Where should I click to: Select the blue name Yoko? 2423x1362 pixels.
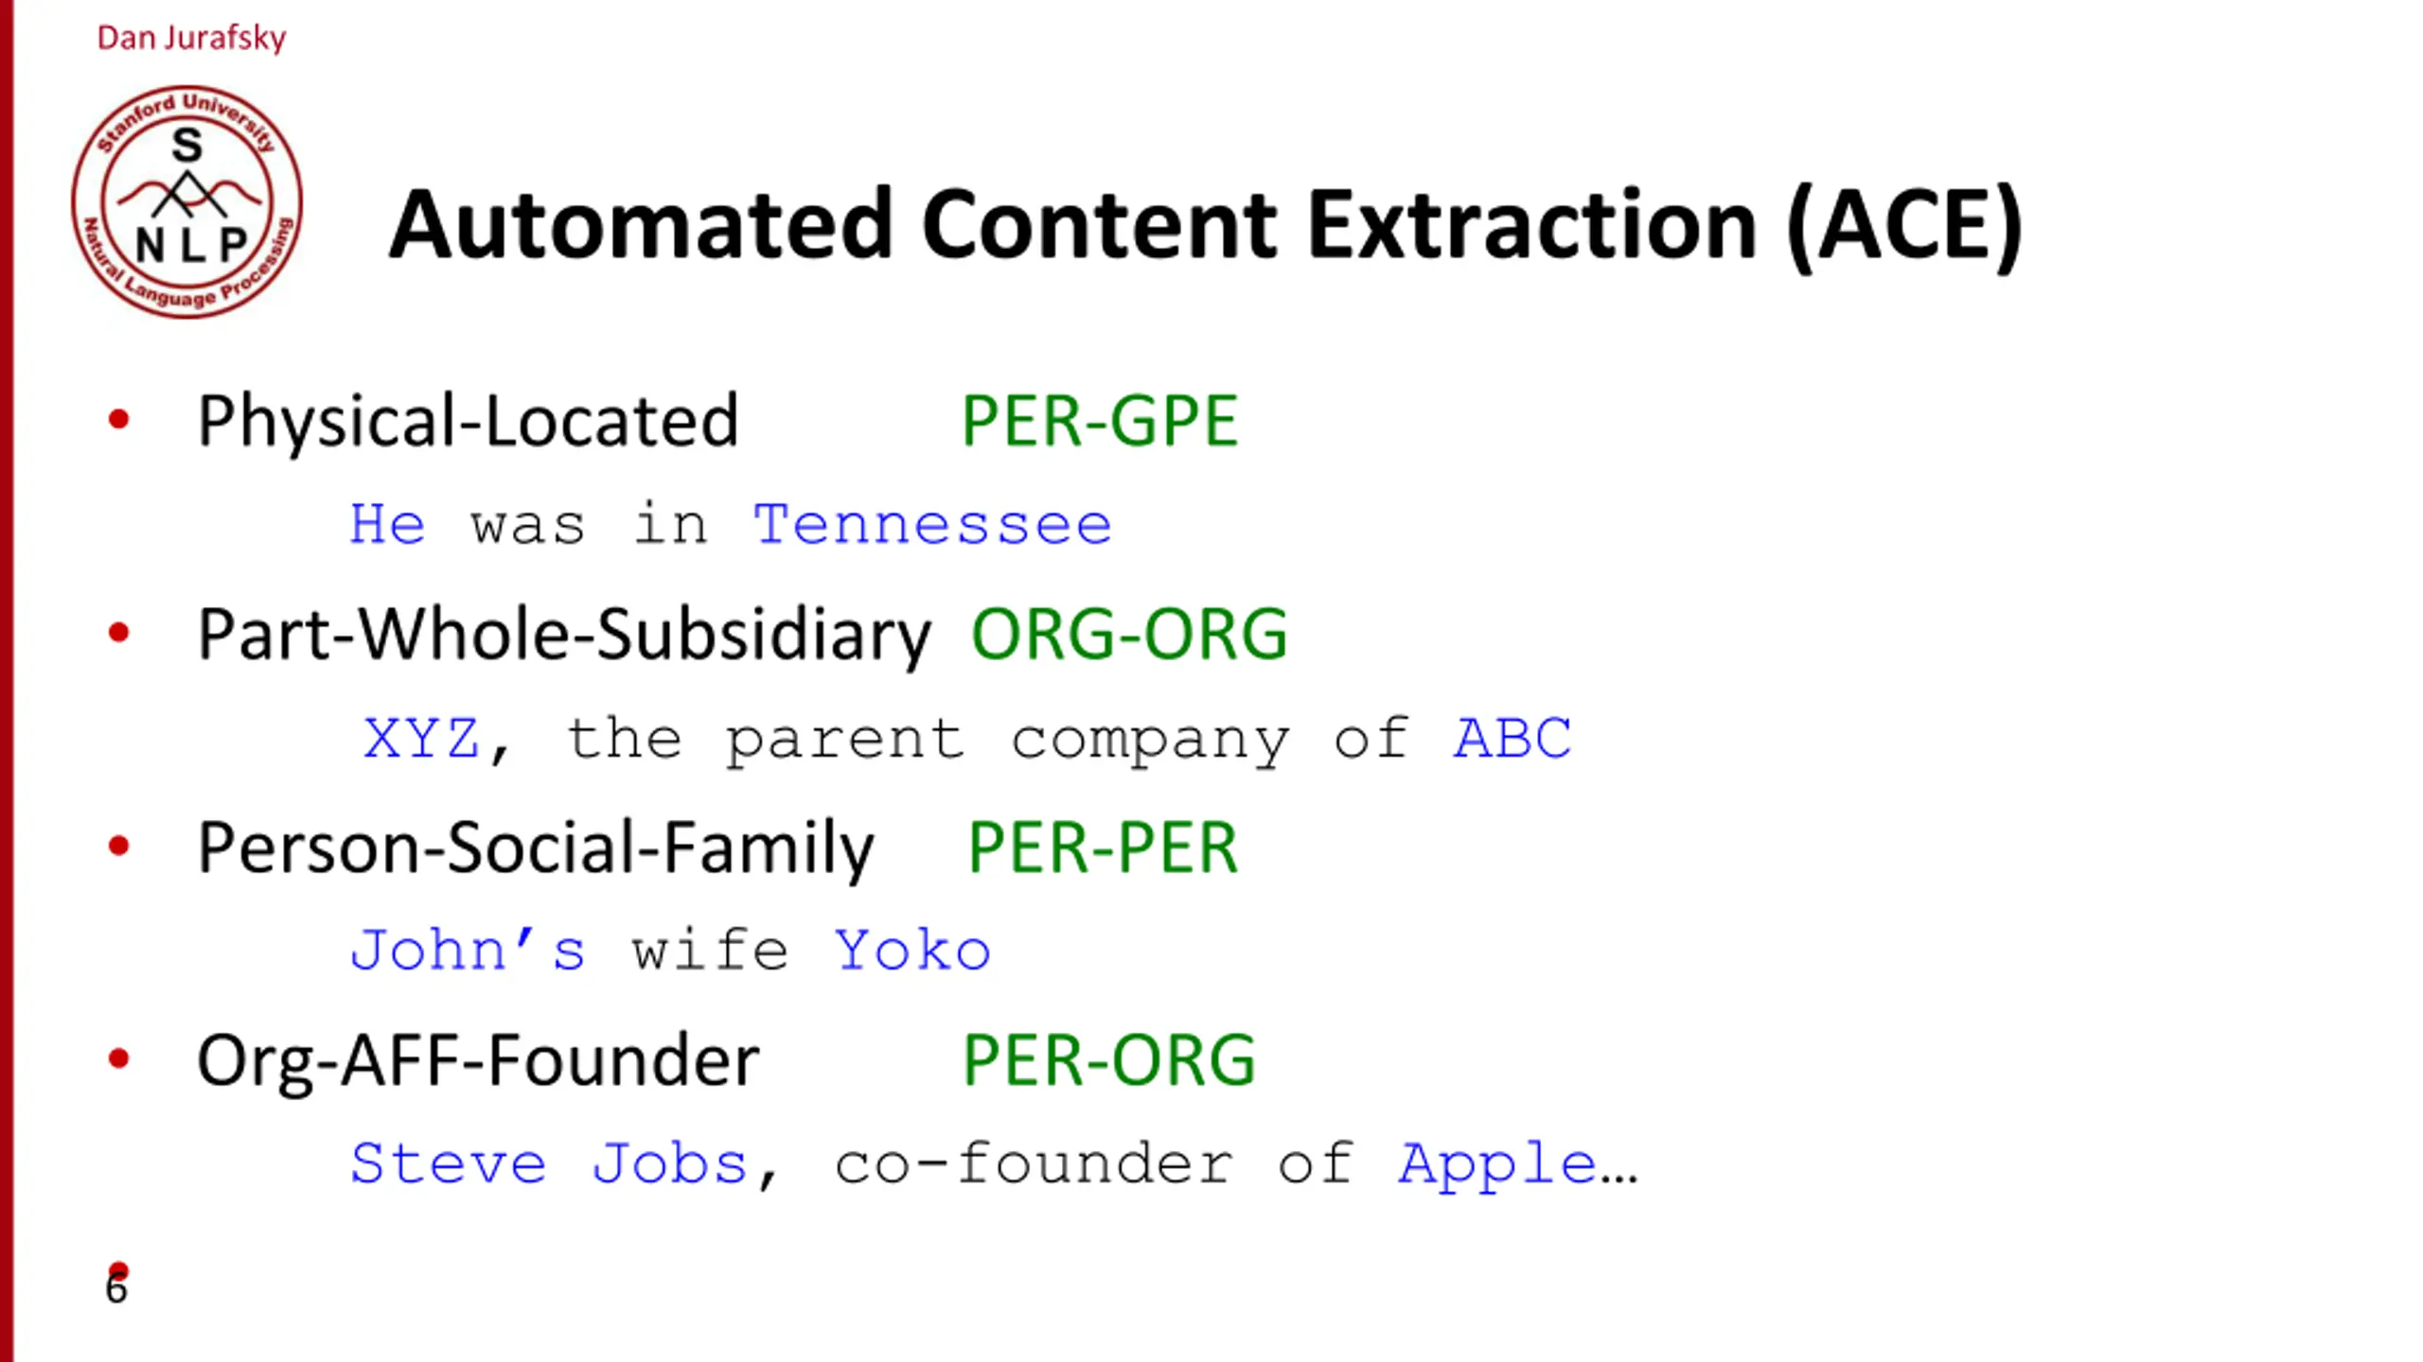point(912,951)
